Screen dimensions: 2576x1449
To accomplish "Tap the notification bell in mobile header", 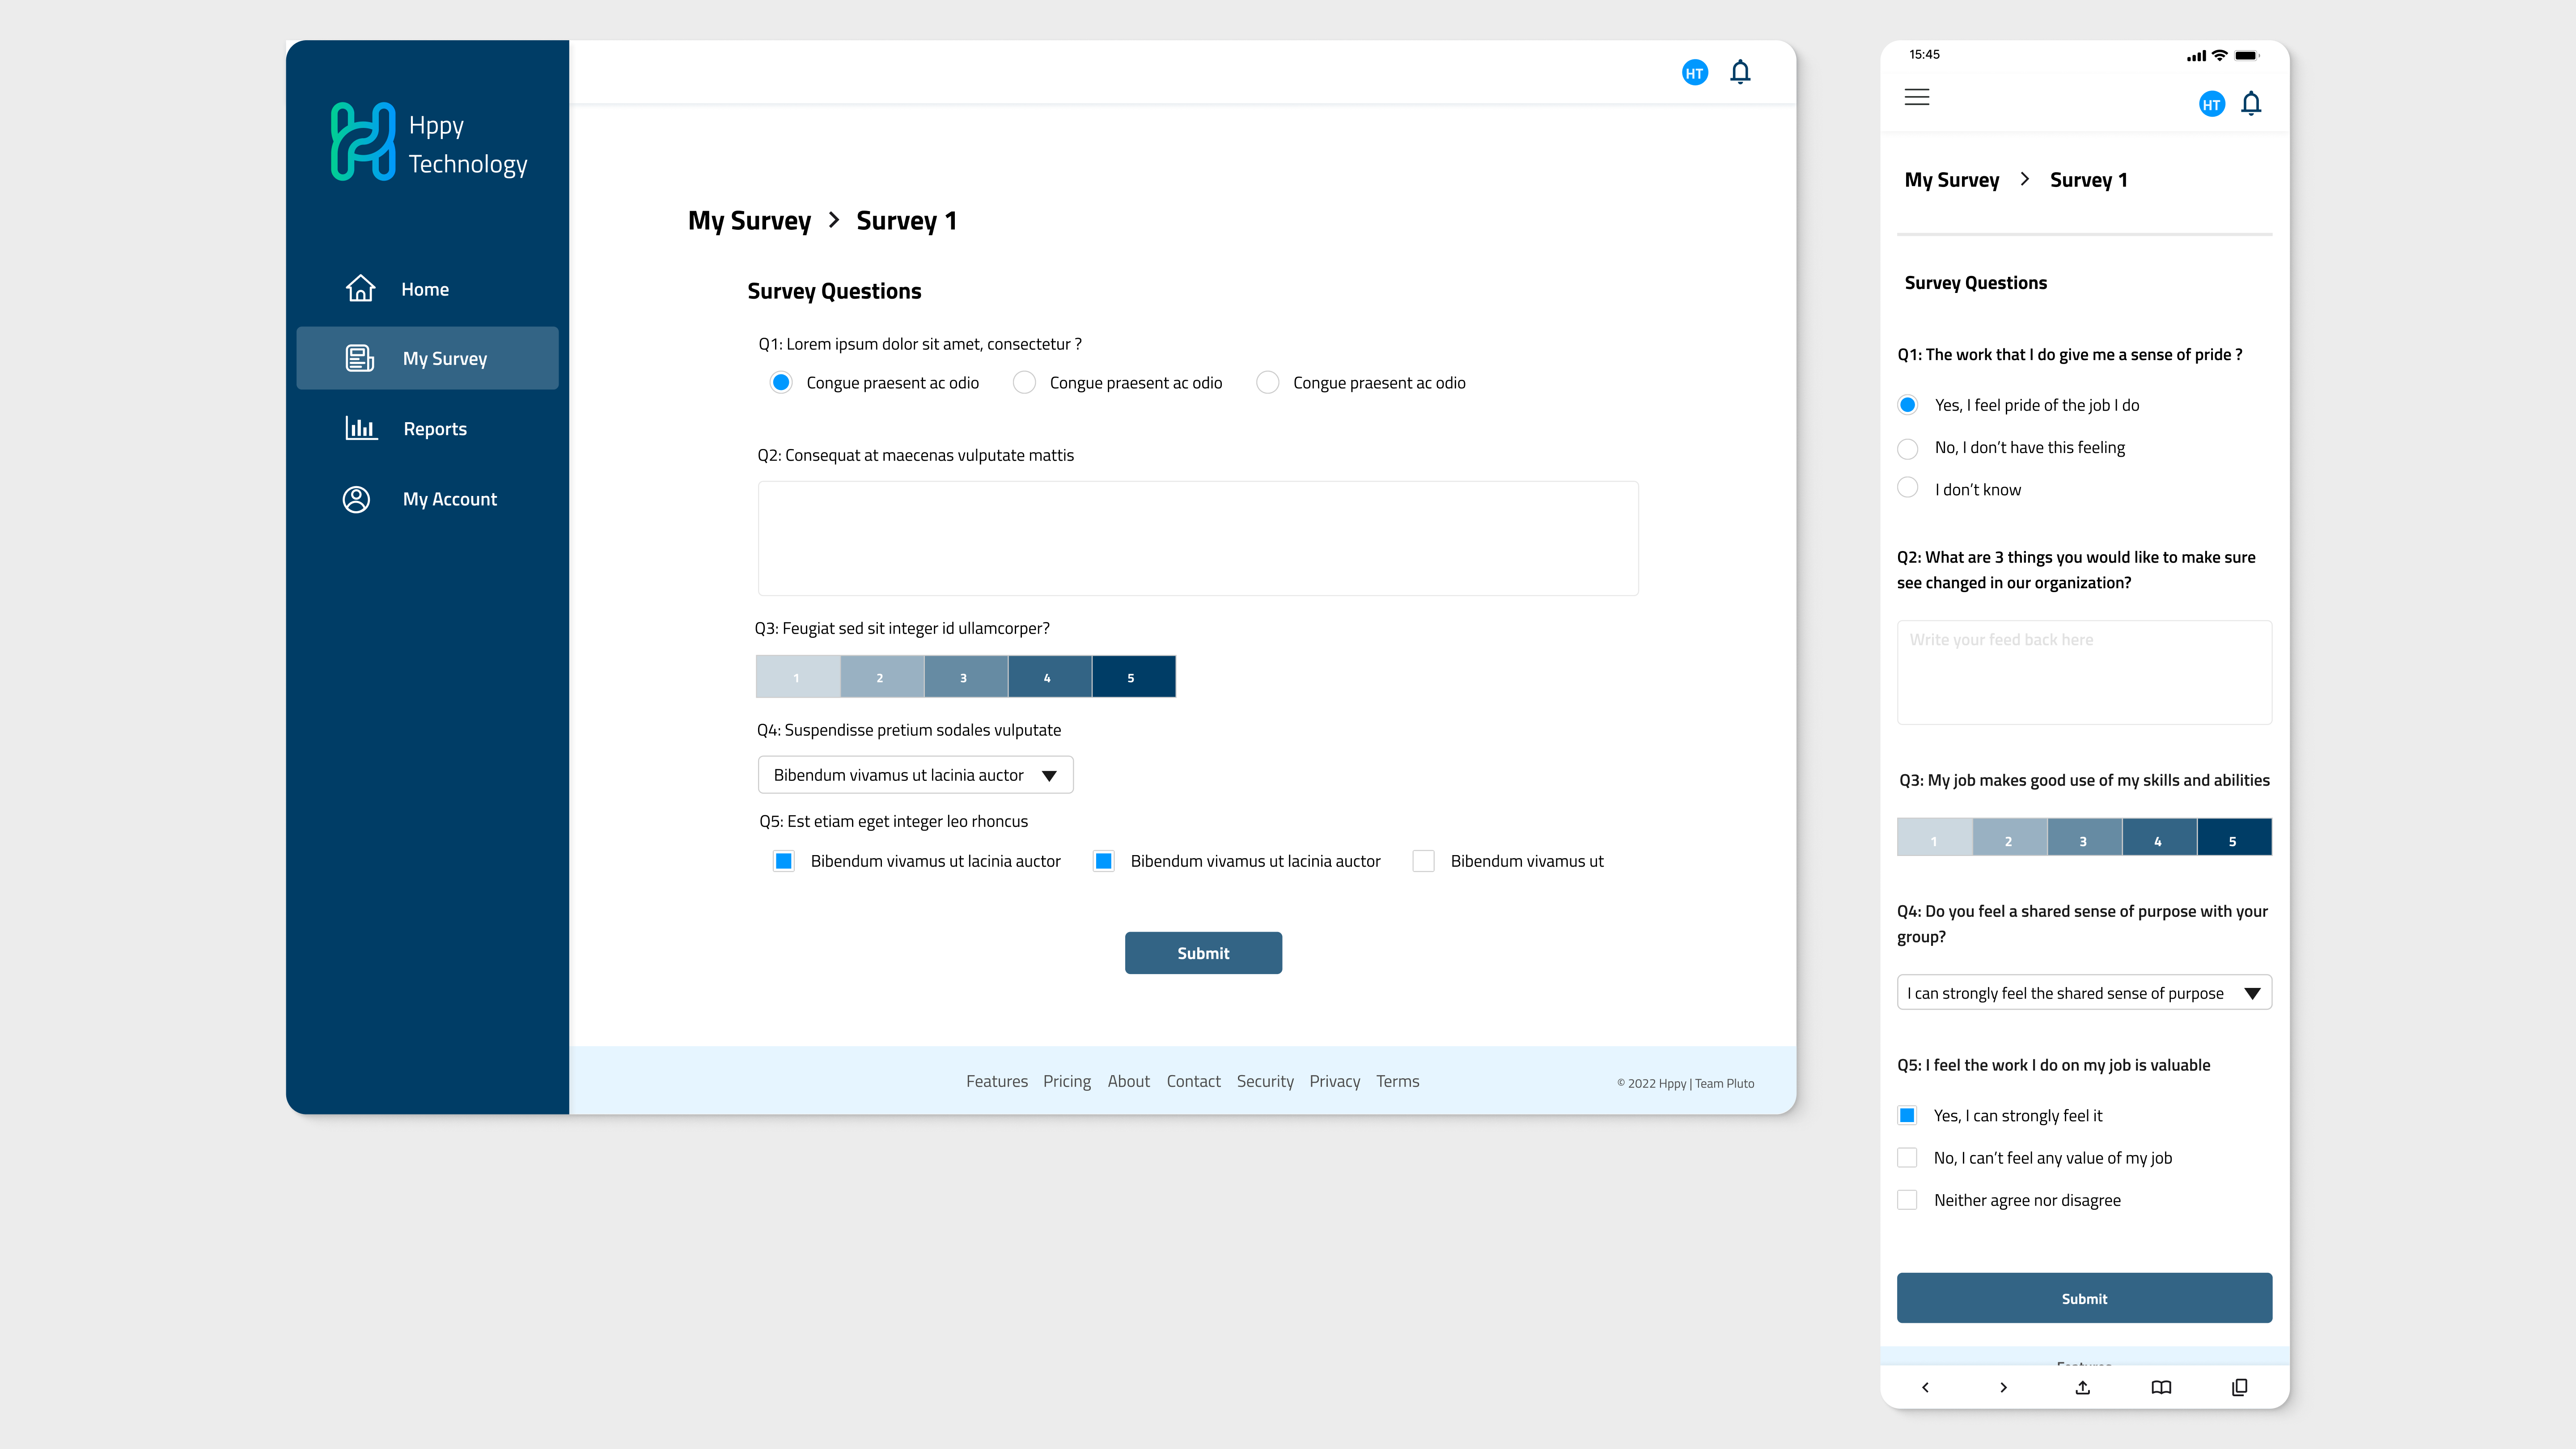I will click(x=2251, y=103).
